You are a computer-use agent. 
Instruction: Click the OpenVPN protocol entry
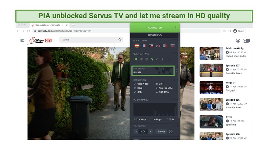(x=141, y=84)
